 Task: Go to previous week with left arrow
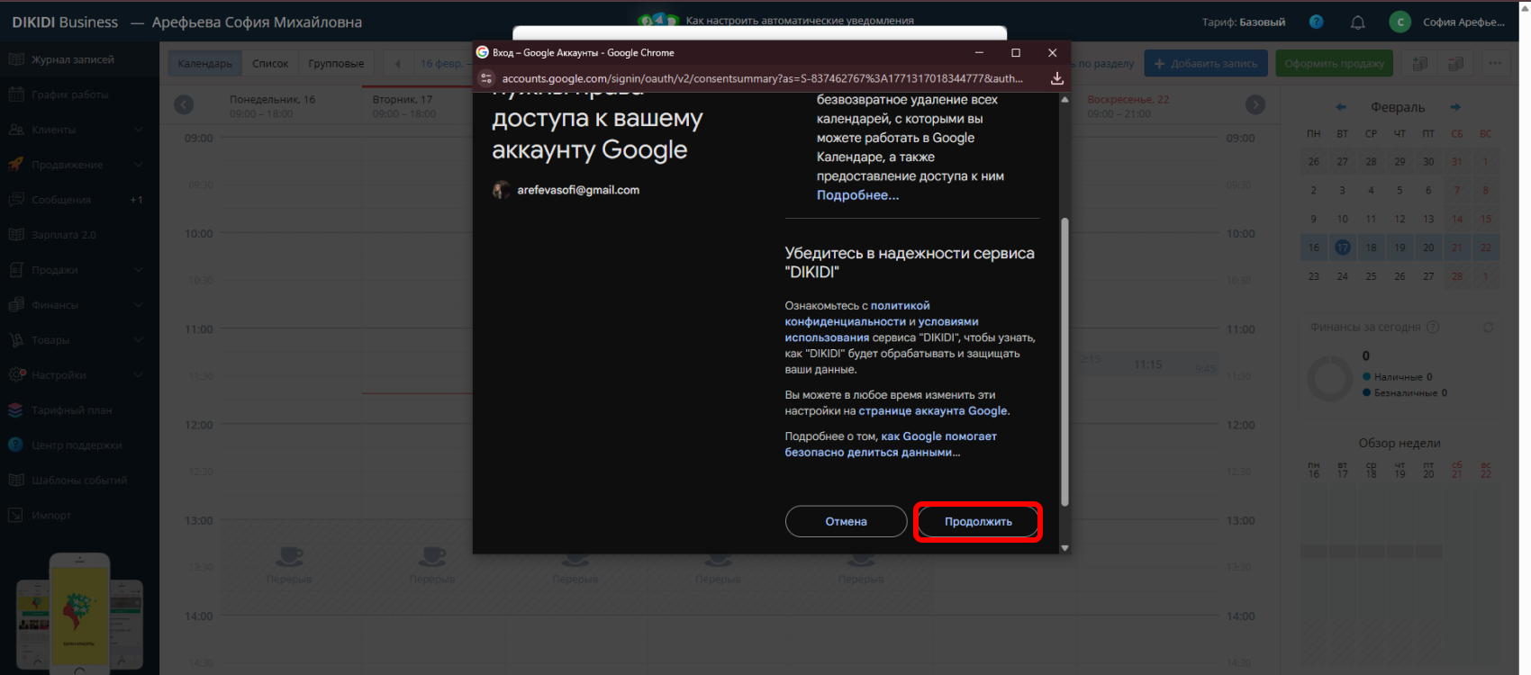(x=184, y=105)
